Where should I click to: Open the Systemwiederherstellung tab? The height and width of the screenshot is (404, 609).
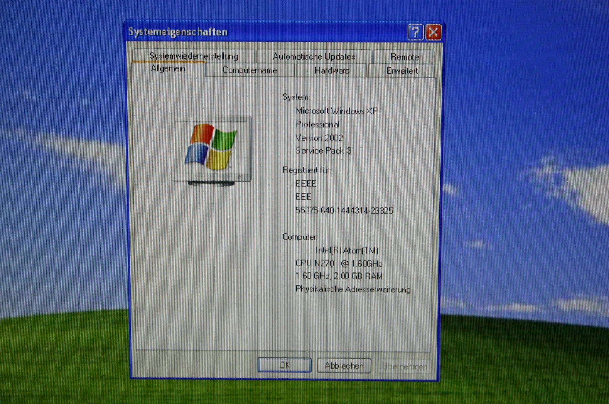(x=194, y=56)
